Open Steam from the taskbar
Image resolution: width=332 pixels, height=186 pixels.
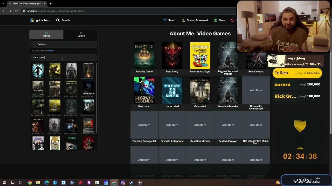(x=131, y=183)
